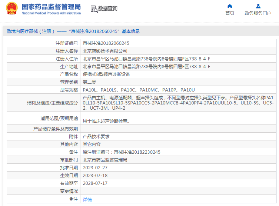Click the 型号规格 label
Image resolution: width=279 pixels, height=206 pixels.
[69, 90]
